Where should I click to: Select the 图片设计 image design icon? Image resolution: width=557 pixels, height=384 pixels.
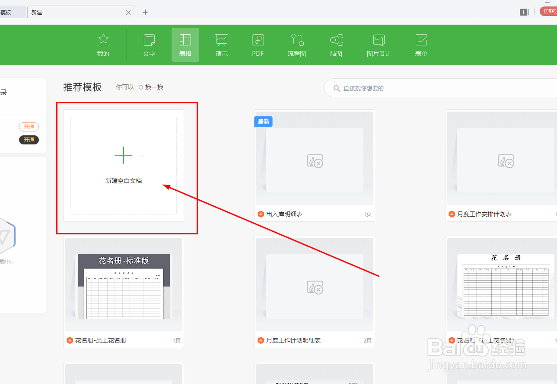point(379,41)
